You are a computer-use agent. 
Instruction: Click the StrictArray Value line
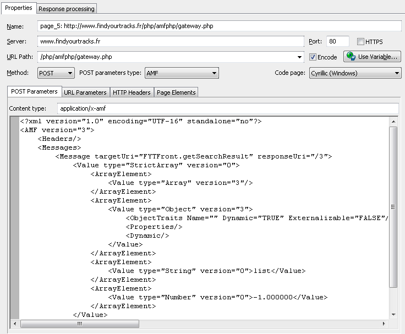coord(156,165)
